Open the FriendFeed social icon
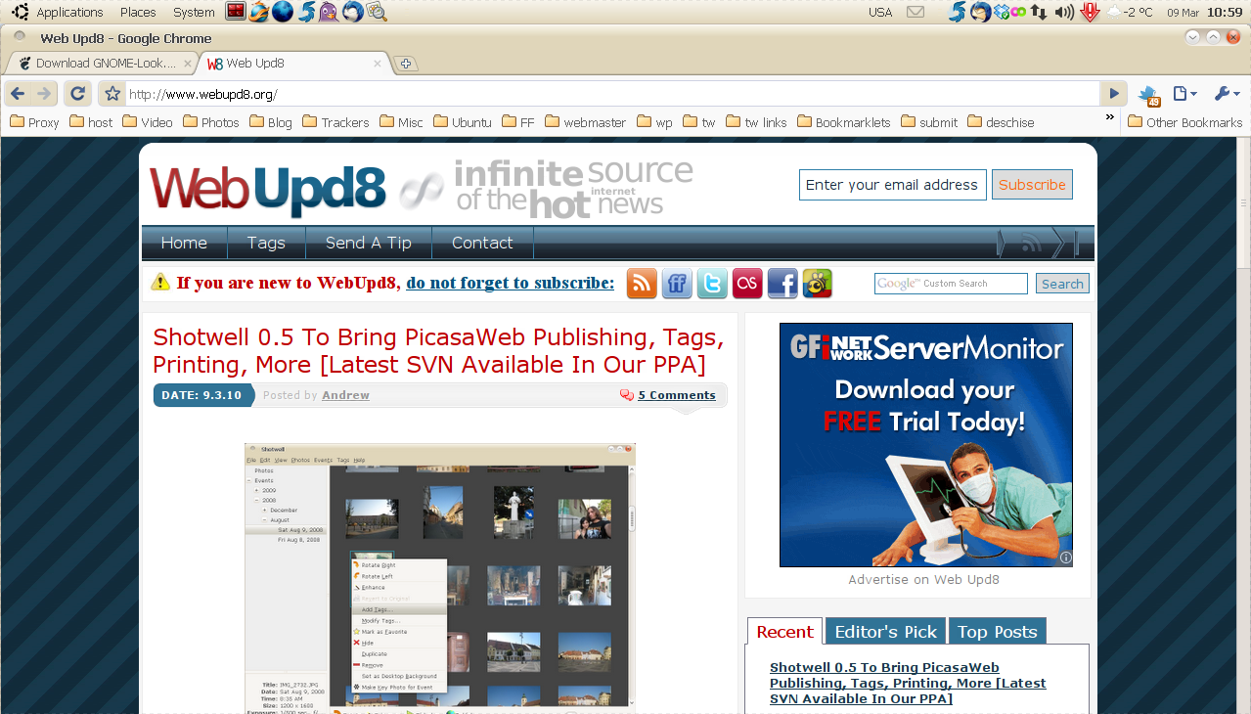 677,283
